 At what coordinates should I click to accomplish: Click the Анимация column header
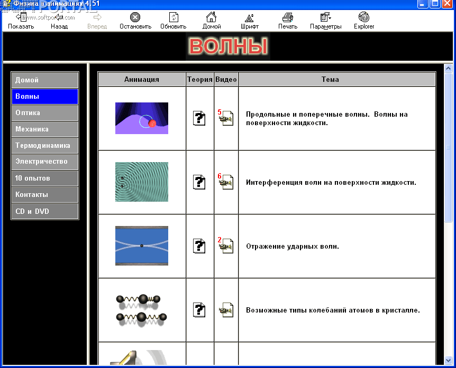coord(142,79)
